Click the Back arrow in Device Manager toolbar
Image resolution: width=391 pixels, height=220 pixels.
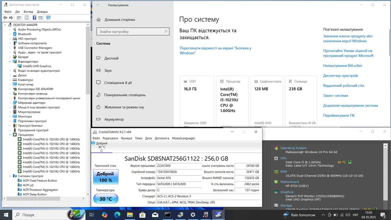5,18
